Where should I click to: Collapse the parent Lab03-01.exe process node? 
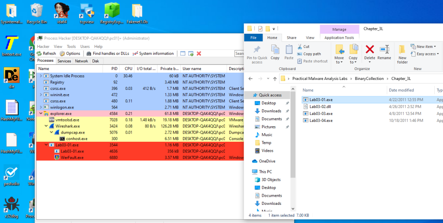coord(46,145)
